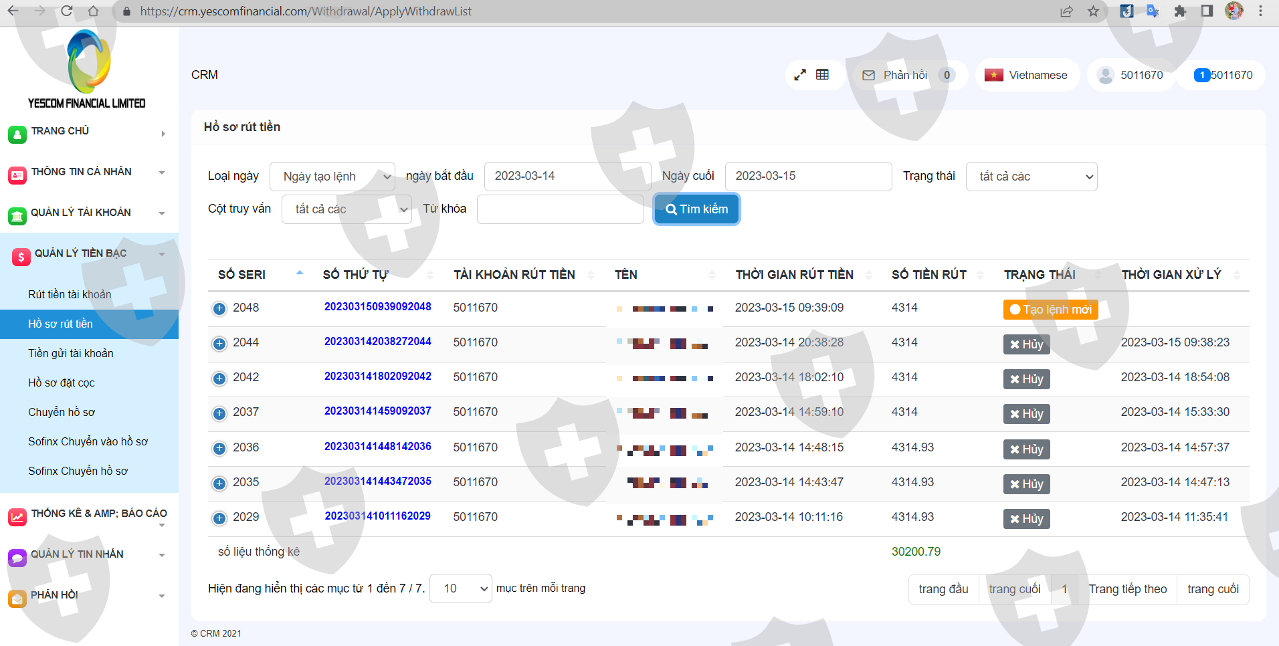1279x646 pixels.
Task: Open the Trạng thái status dropdown
Action: pyautogui.click(x=1031, y=177)
